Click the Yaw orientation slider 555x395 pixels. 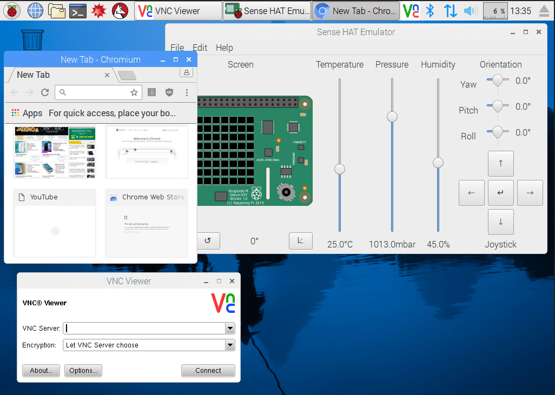point(497,81)
